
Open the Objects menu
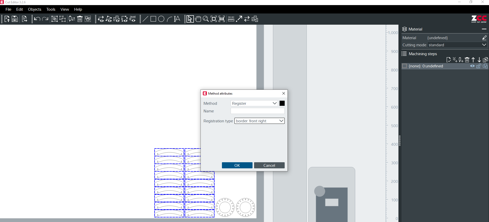pos(35,9)
